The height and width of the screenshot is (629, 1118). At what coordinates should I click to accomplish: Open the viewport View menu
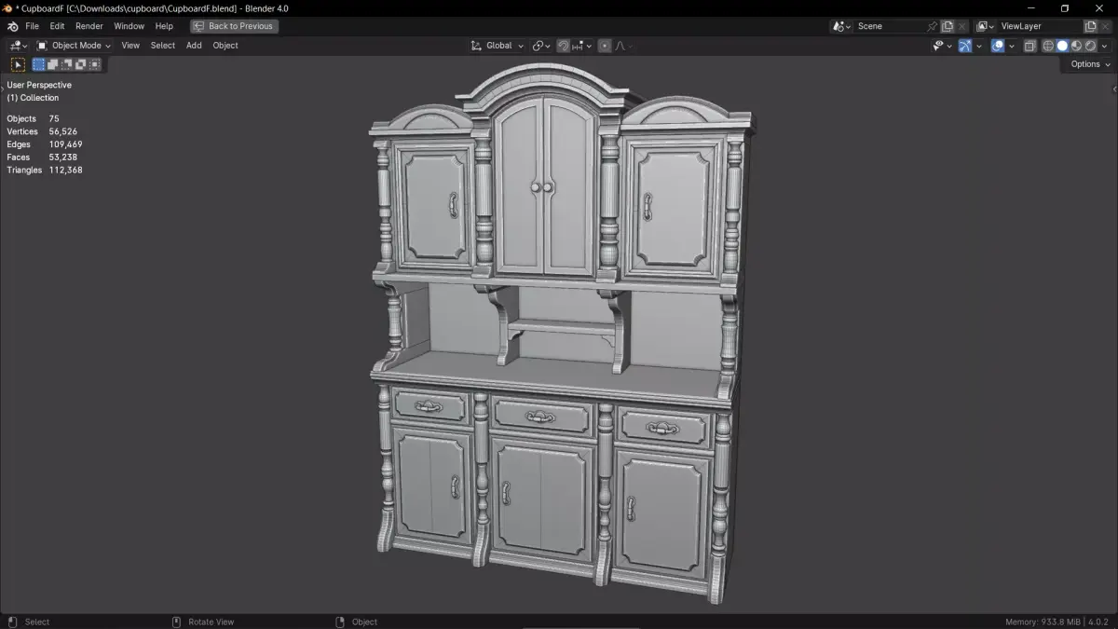click(x=130, y=45)
